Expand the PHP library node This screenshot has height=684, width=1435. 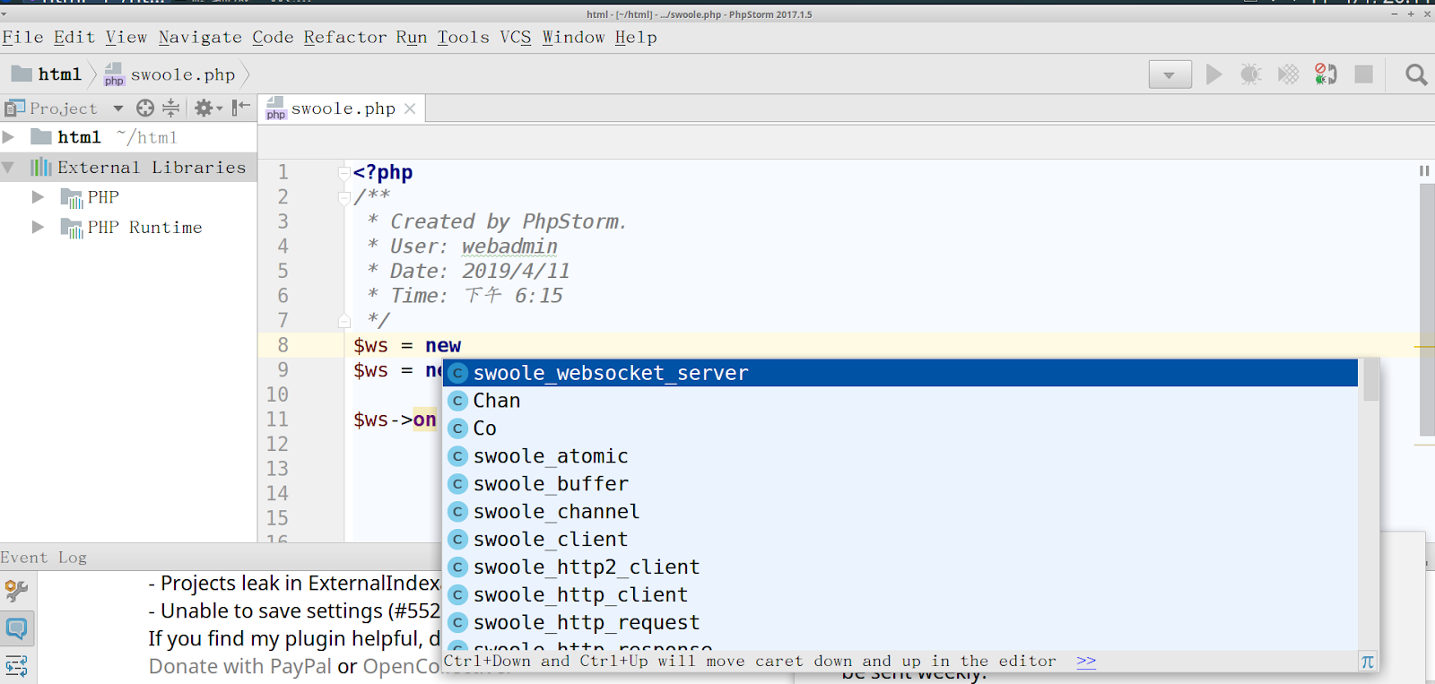coord(38,197)
